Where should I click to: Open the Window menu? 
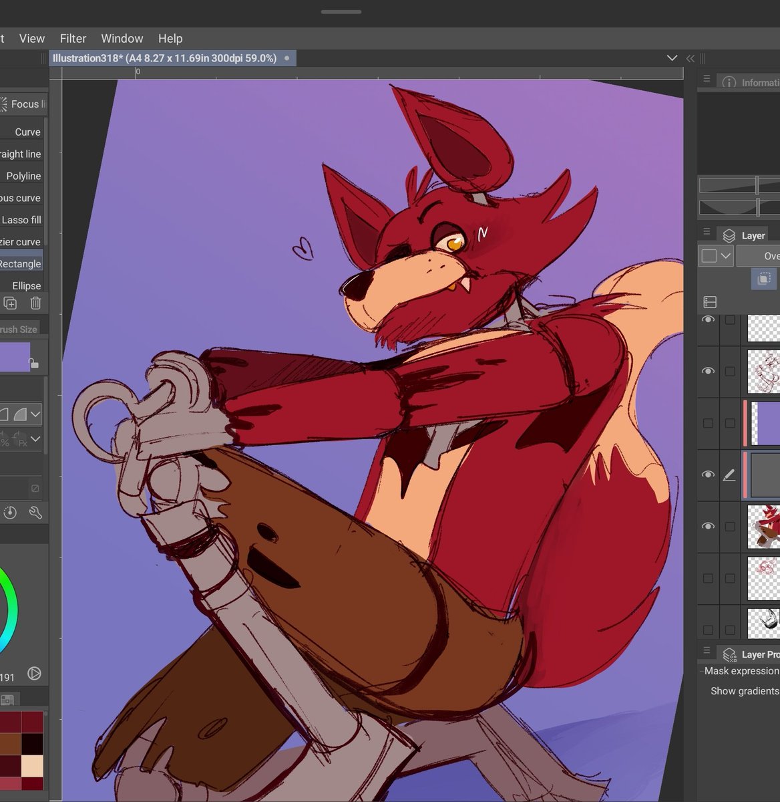coord(122,38)
